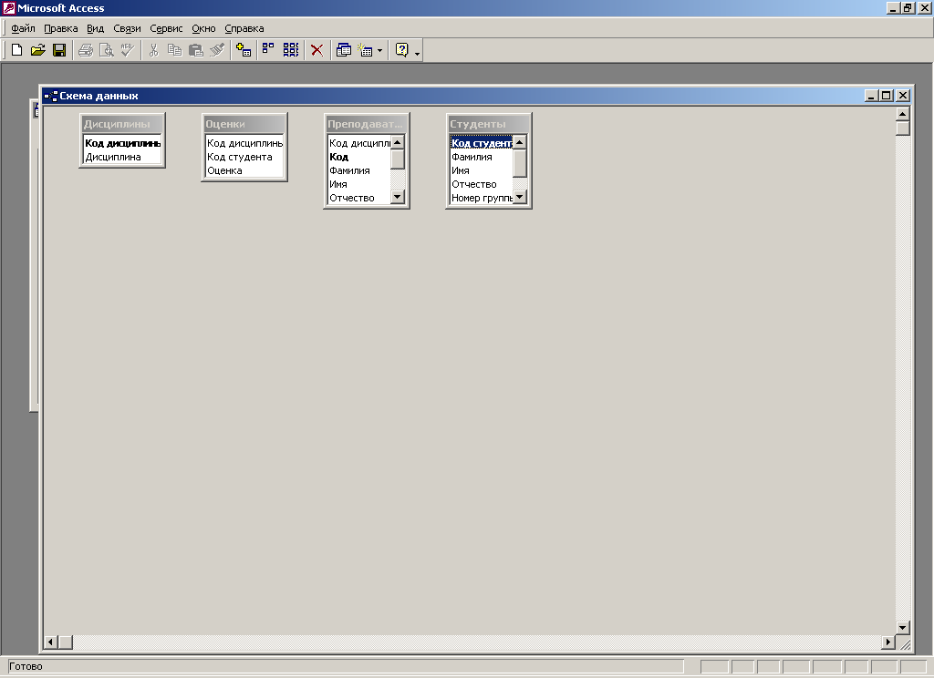
Task: Select highlighted Код студента in Студенты table
Action: (x=482, y=143)
